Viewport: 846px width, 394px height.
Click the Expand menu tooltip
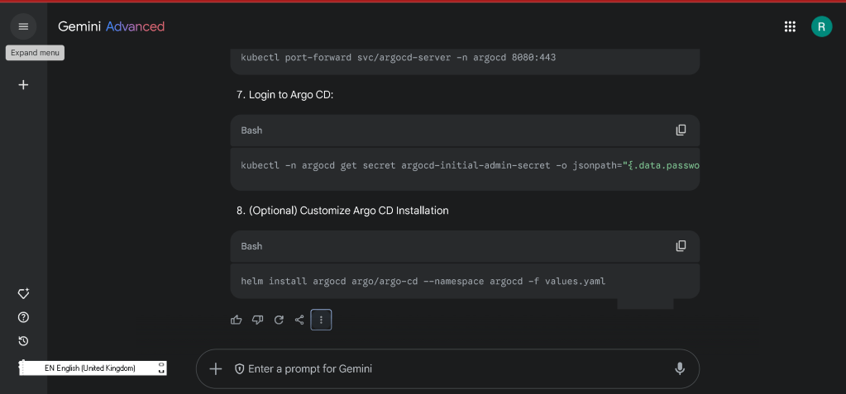point(35,53)
